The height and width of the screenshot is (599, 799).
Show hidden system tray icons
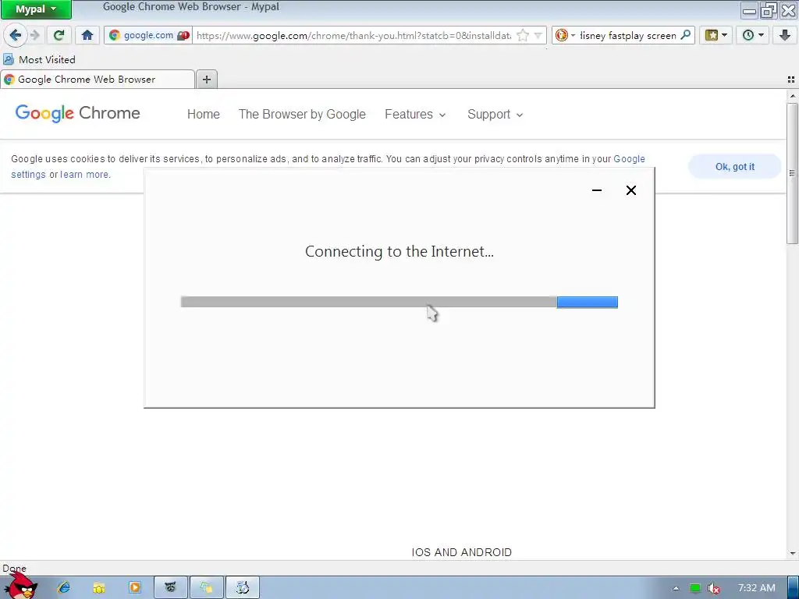click(676, 588)
